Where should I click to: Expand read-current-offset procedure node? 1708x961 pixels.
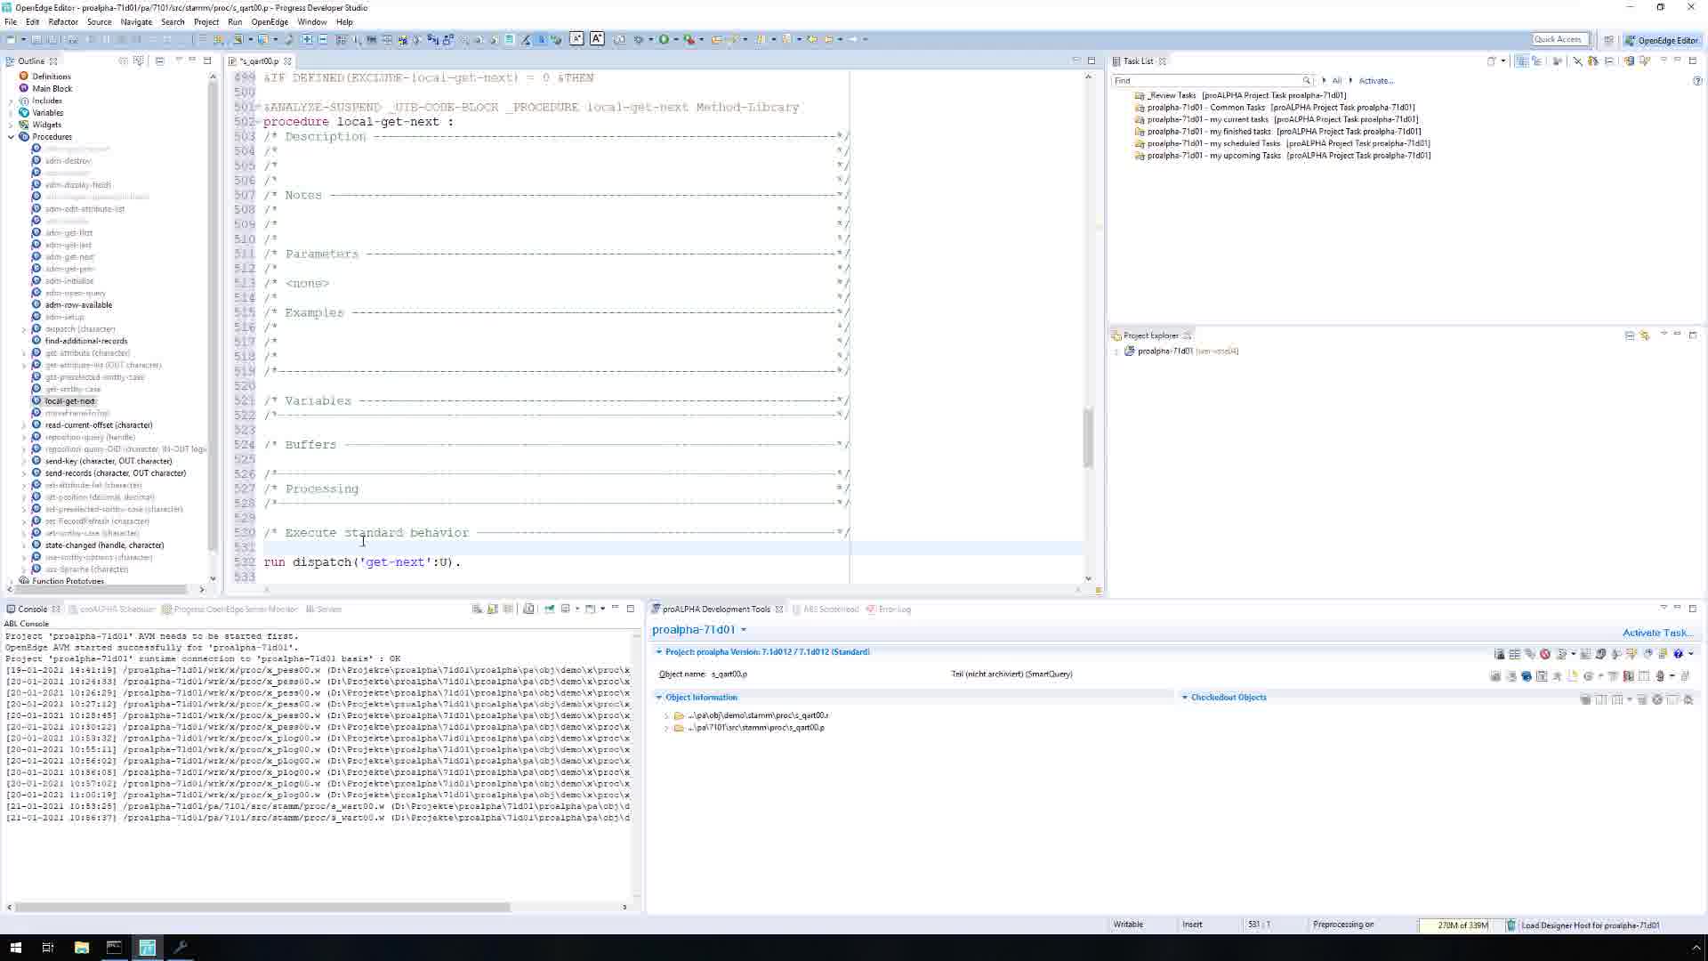(x=24, y=425)
